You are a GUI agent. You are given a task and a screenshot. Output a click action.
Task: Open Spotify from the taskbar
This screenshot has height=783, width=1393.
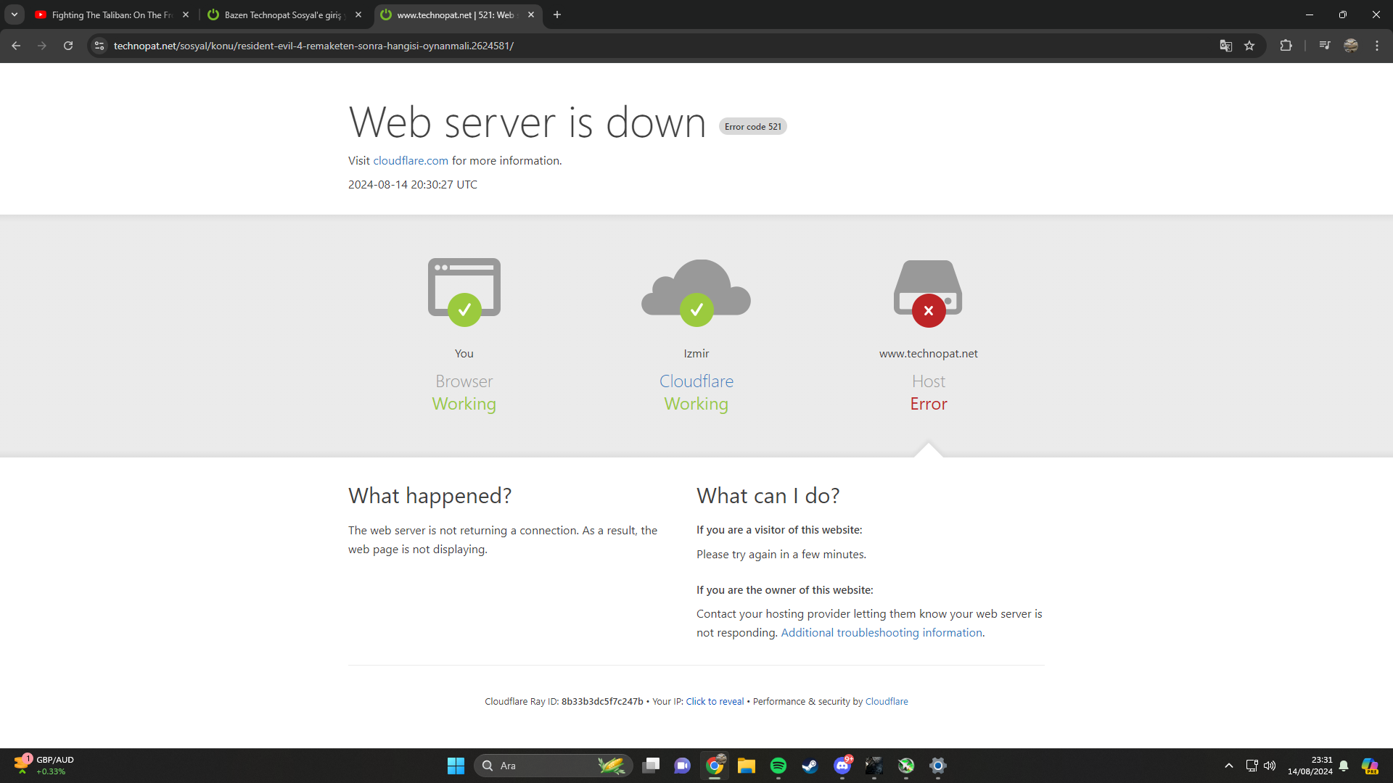point(778,766)
